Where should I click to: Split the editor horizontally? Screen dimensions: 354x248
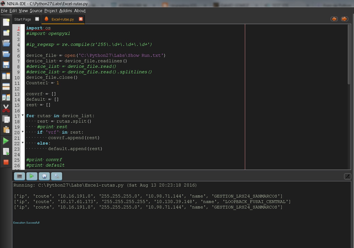pyautogui.click(x=6, y=87)
